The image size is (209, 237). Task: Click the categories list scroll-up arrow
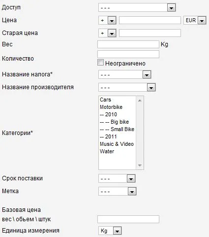pos(140,101)
